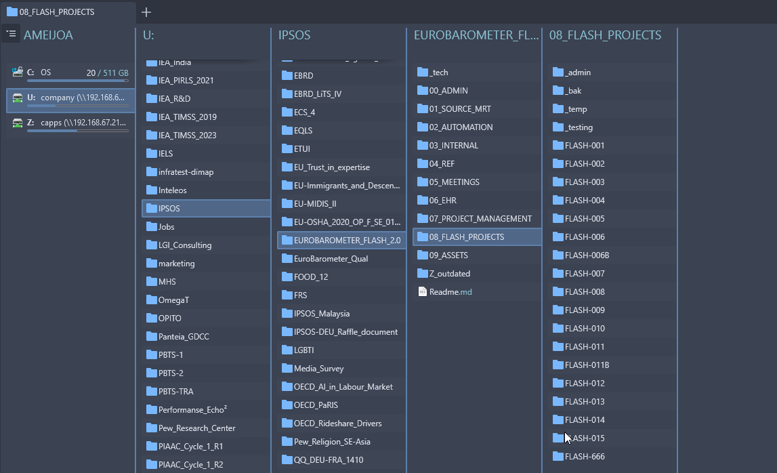777x473 pixels.
Task: Click the IPSOS_Malaysia folder icon
Action: point(287,313)
